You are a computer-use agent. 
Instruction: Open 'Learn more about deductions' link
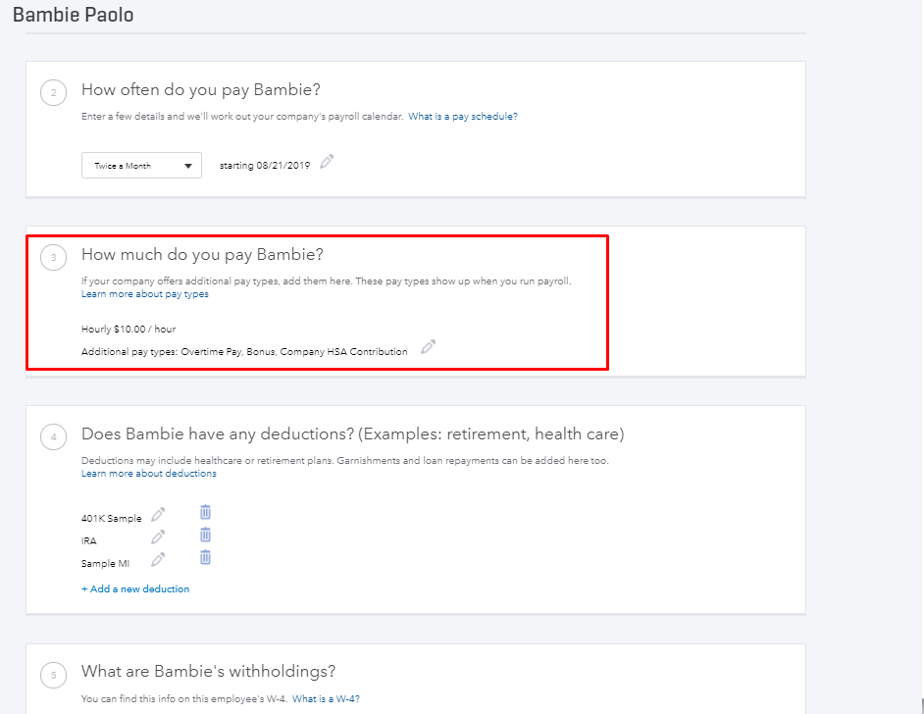(x=149, y=474)
